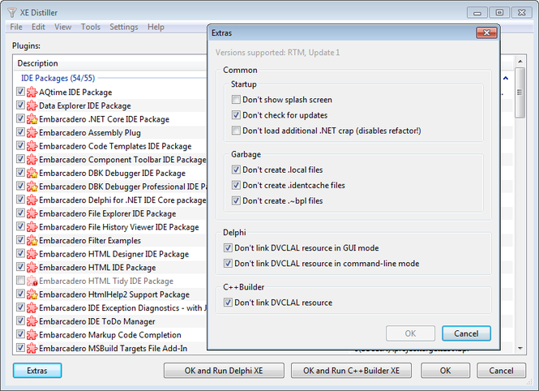Click the File History Viewer package icon
Image resolution: width=539 pixels, height=391 pixels.
32,227
